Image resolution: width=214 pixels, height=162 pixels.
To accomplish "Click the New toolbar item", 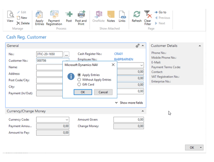I will (22, 18).
